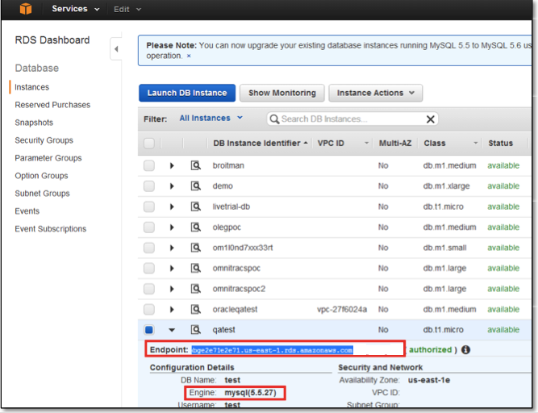Click the AWS cube logo icon
This screenshot has width=538, height=413.
(25, 9)
